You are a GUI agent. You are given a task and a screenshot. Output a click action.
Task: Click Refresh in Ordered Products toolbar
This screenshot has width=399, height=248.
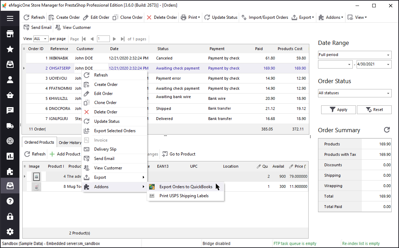pyautogui.click(x=35, y=154)
